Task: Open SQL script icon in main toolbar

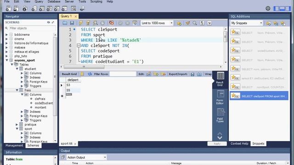Action: click(x=17, y=8)
